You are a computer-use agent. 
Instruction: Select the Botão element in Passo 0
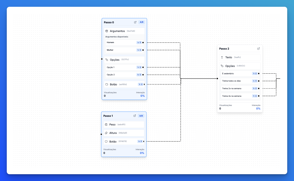pos(120,85)
